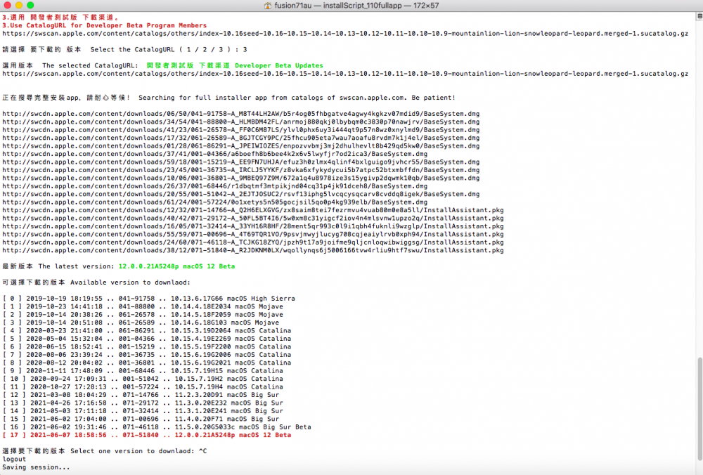The width and height of the screenshot is (703, 475).
Task: Click the red line '3.Use CatalogURL for Developer Beta Program Members'
Action: [x=105, y=25]
